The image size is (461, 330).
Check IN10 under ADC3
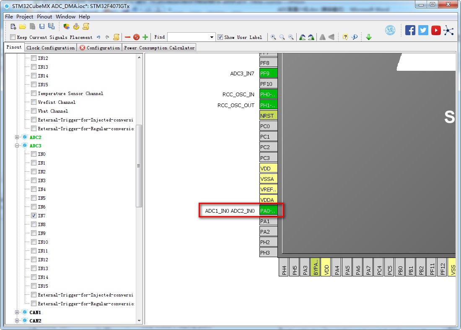(34, 242)
